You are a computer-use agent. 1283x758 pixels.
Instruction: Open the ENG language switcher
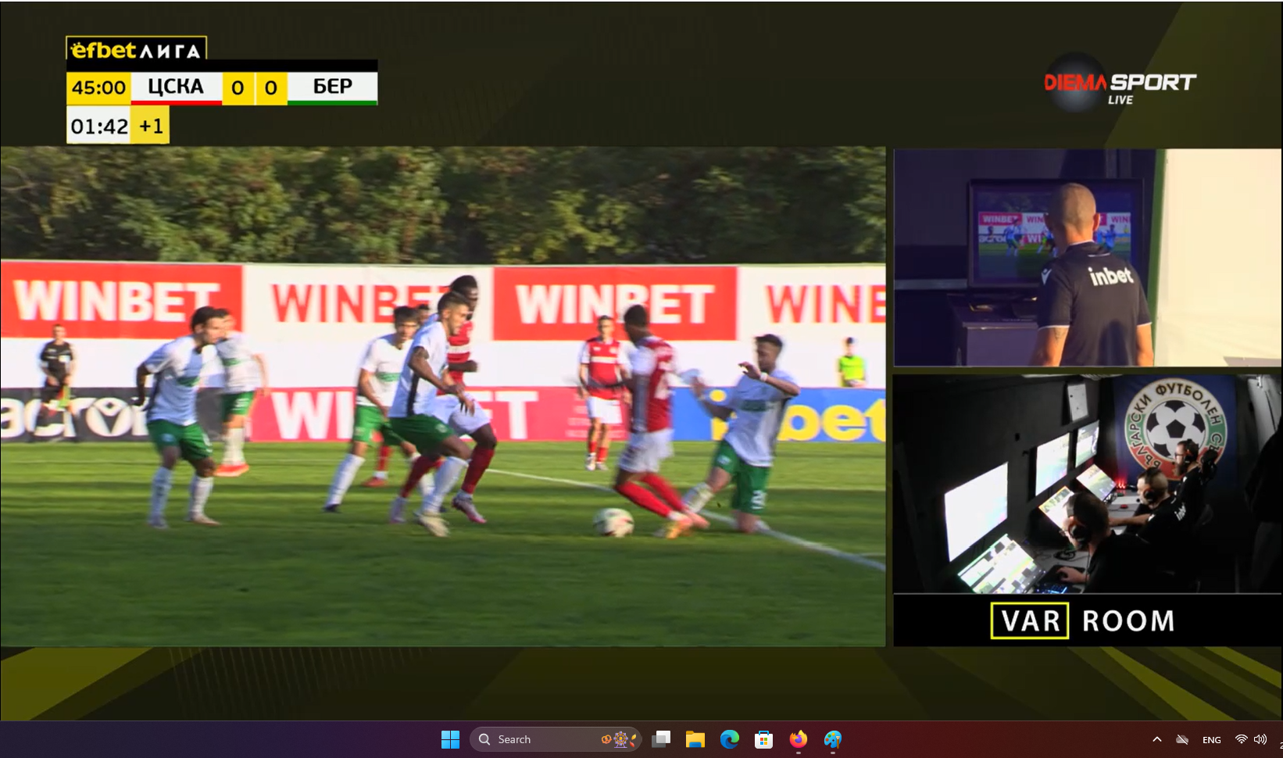pyautogui.click(x=1212, y=740)
